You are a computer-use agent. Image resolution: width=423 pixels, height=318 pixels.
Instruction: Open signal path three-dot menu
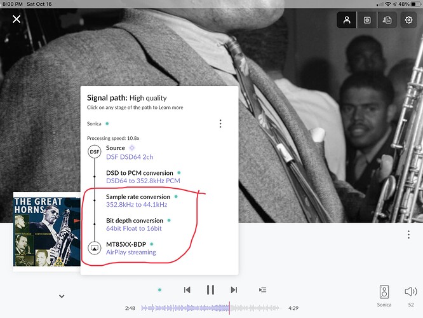[220, 124]
